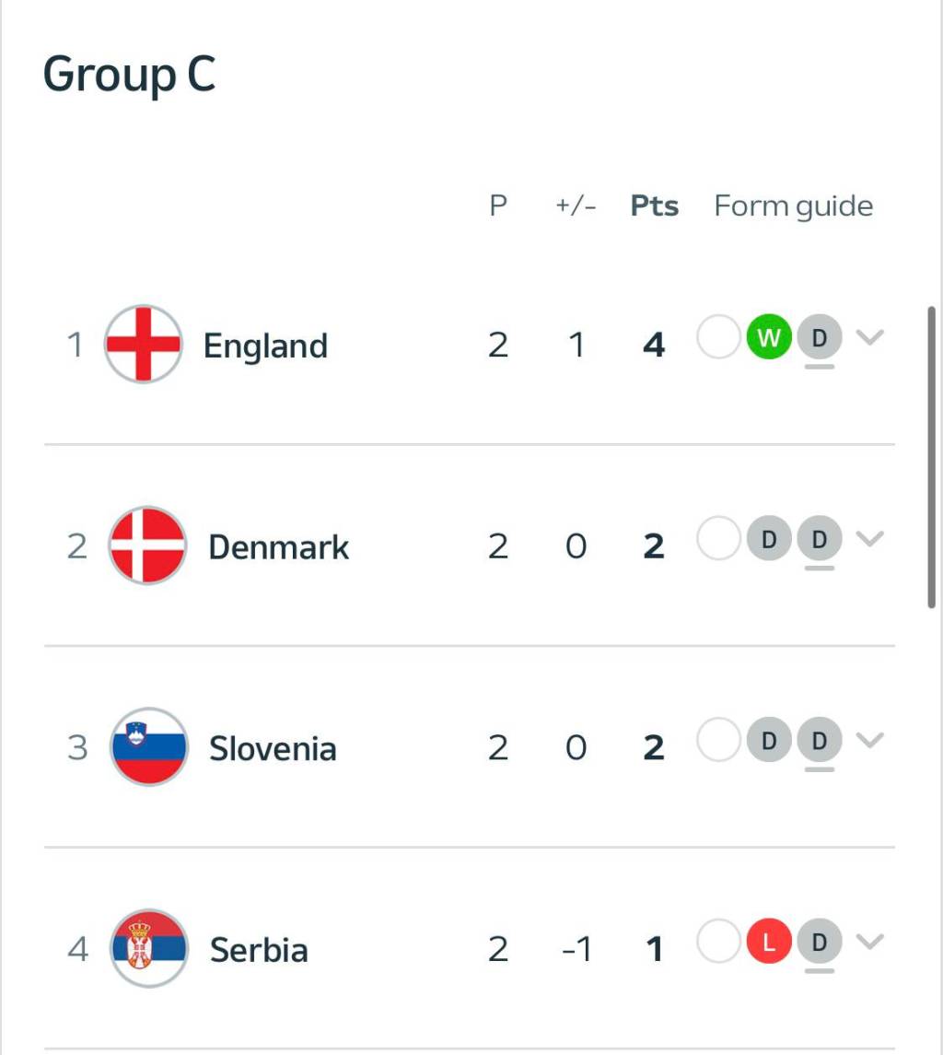Click the vertical scrollbar thumb
Screen dimensions: 943x1055
pyautogui.click(x=932, y=456)
